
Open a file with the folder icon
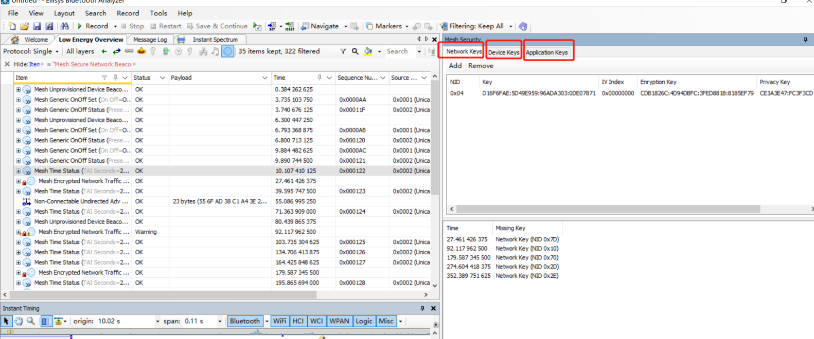coord(24,26)
